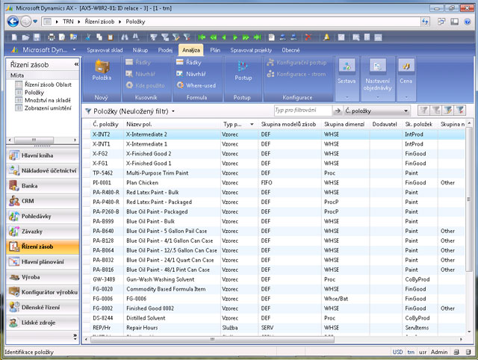Open Sestava dropdown arrow below the icon
478x360 pixels.
[347, 98]
